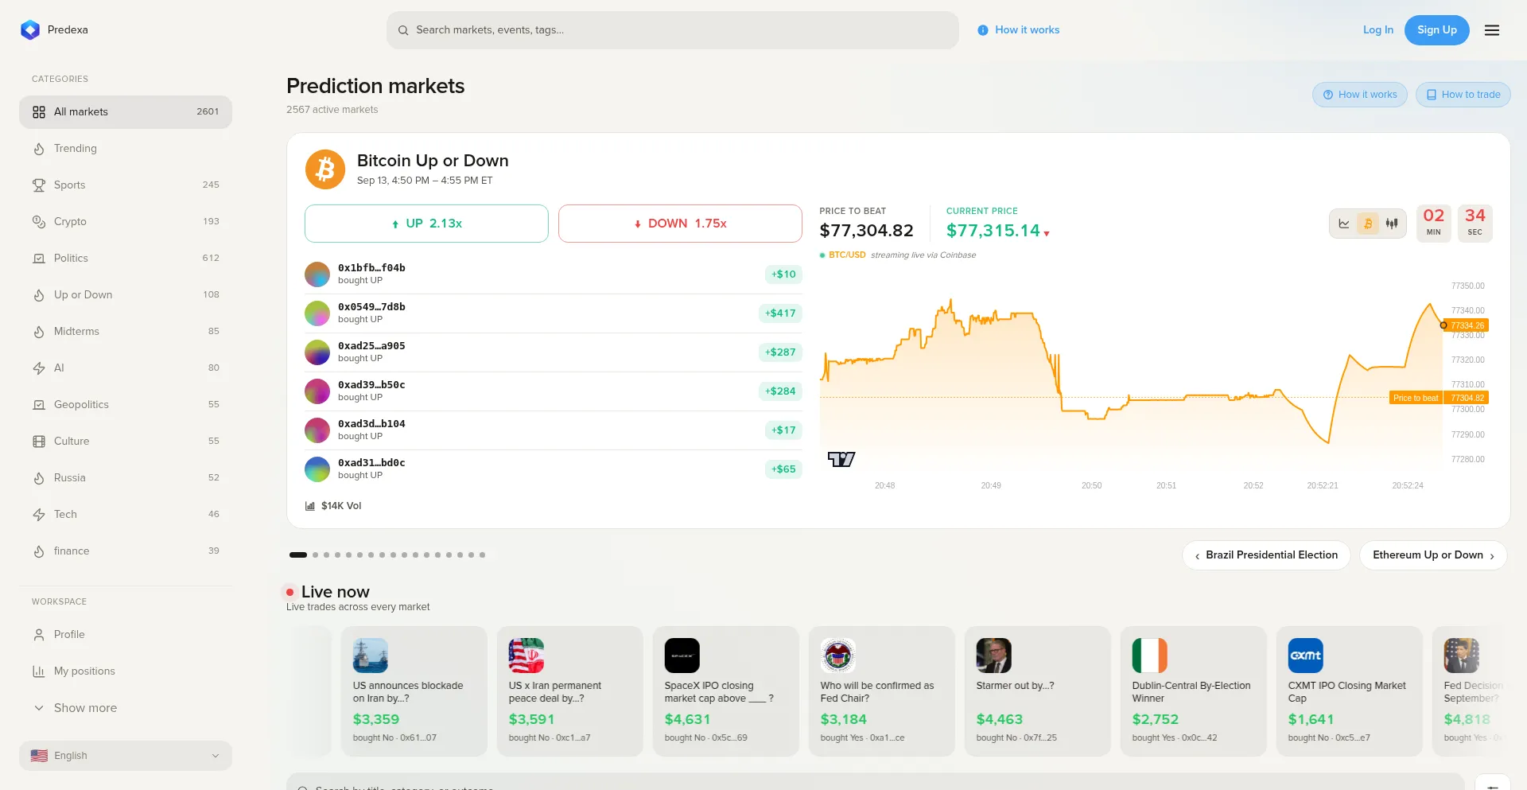Click the Culture film icon
Image resolution: width=1527 pixels, height=790 pixels.
(x=39, y=442)
